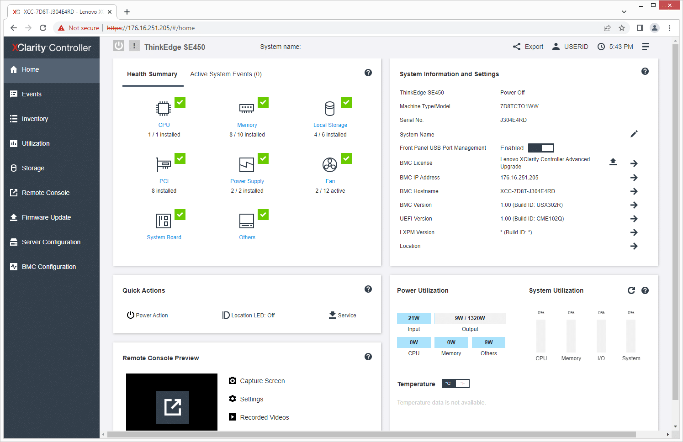Click the help icon in Quick Actions panel
This screenshot has height=442, width=683.
click(368, 289)
